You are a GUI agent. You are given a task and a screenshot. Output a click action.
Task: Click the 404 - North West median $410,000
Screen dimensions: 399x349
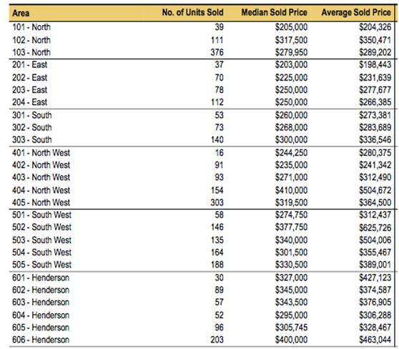pos(291,190)
